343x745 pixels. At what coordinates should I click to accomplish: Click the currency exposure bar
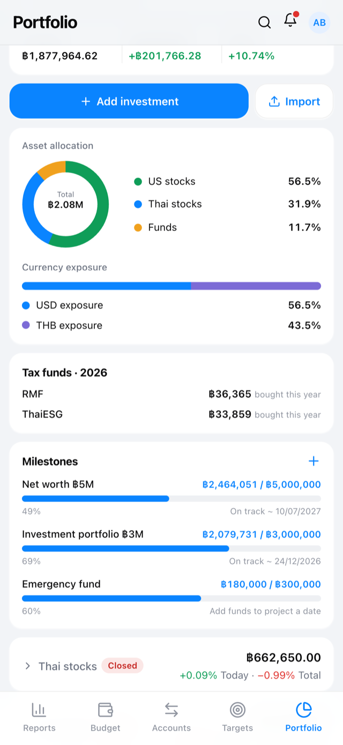(171, 286)
